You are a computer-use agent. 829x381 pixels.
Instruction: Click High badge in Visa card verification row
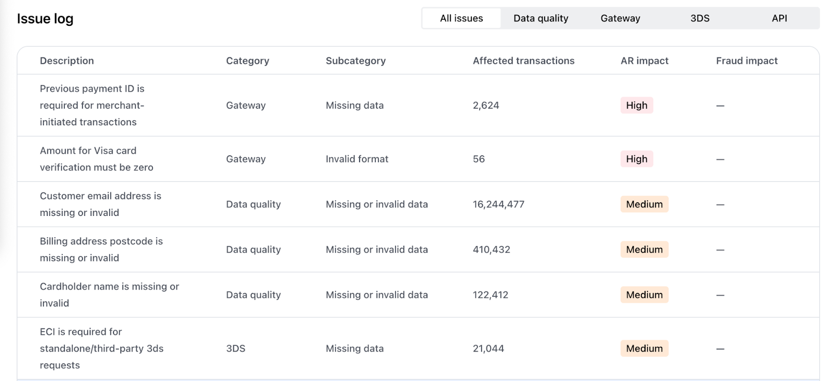(x=637, y=159)
